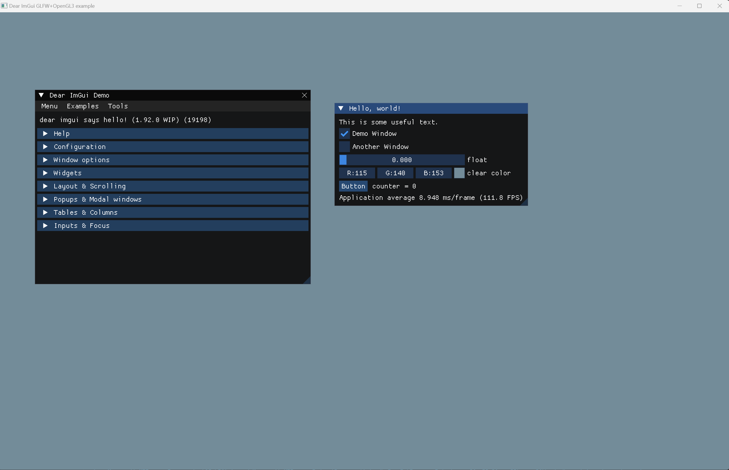Click the Help section arrow icon
Image resolution: width=729 pixels, height=470 pixels.
45,134
